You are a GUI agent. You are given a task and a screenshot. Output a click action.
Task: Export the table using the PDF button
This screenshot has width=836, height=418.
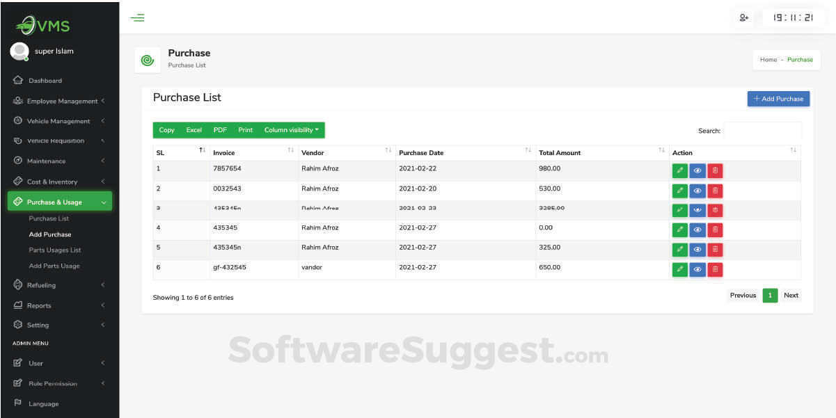pos(219,130)
